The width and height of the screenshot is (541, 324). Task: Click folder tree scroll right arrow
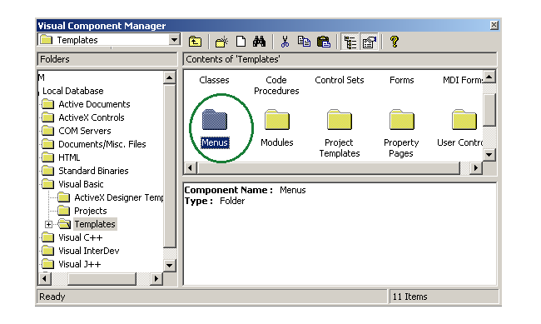[156, 278]
